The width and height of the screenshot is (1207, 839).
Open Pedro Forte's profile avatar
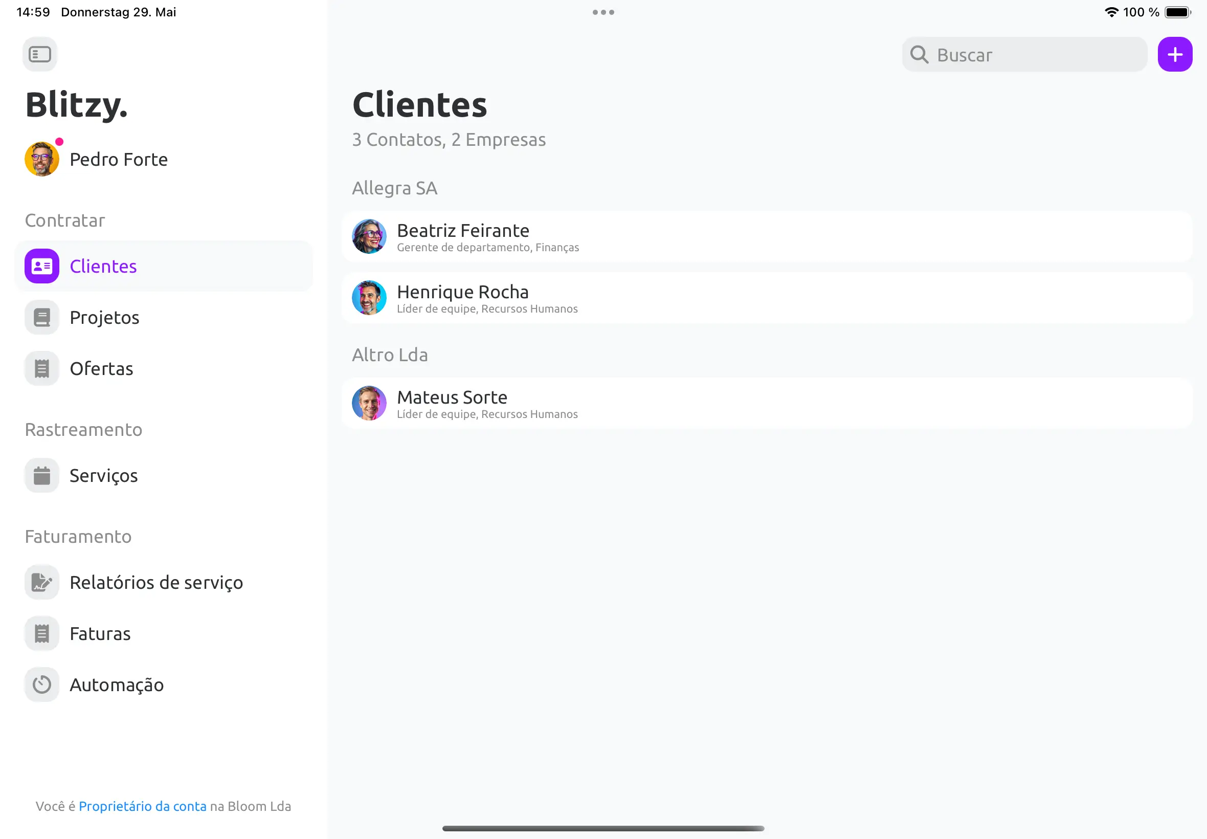pos(42,159)
